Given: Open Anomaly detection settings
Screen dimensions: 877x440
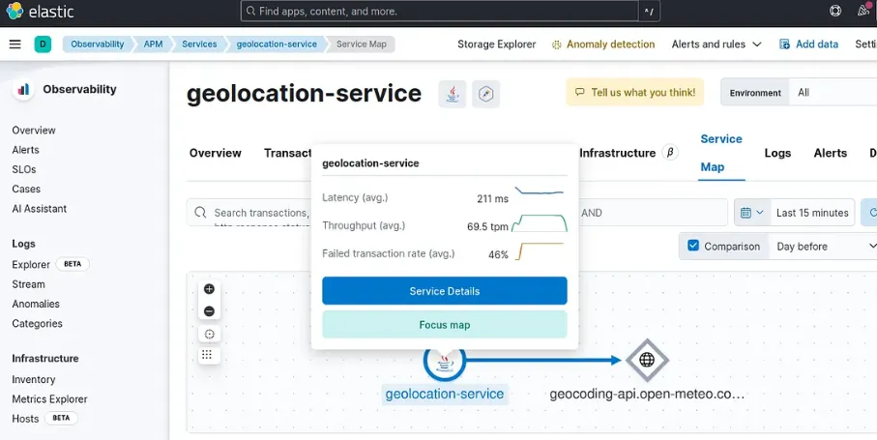Looking at the screenshot, I should click(x=603, y=44).
